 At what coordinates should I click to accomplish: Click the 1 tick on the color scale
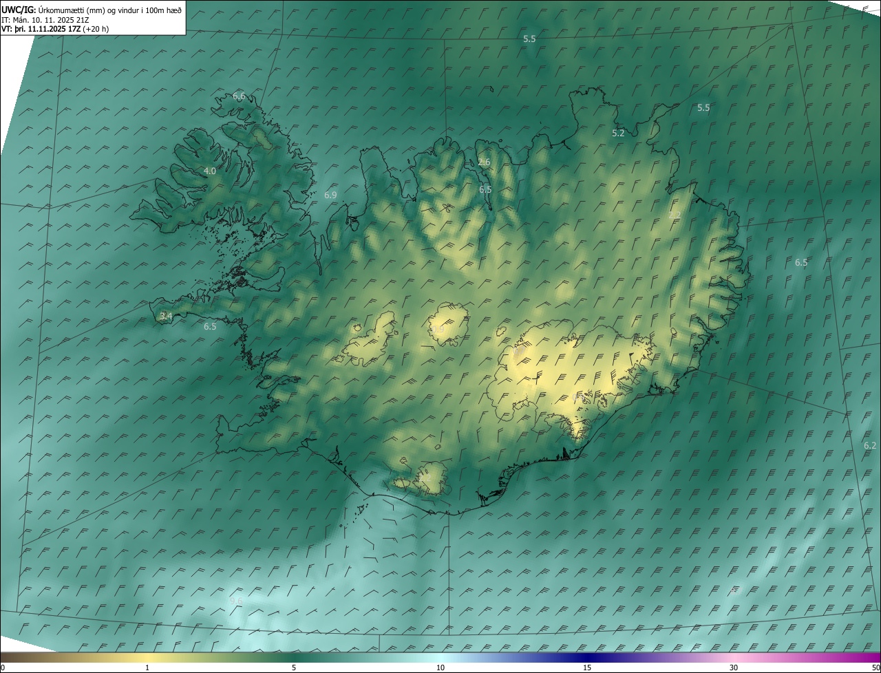coord(147,668)
